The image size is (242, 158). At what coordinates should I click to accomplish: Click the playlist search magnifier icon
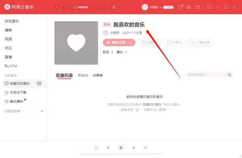229,75
